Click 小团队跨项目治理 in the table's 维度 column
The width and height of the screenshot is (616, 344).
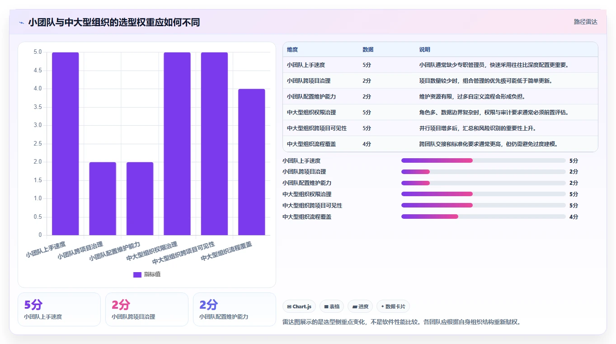click(309, 80)
